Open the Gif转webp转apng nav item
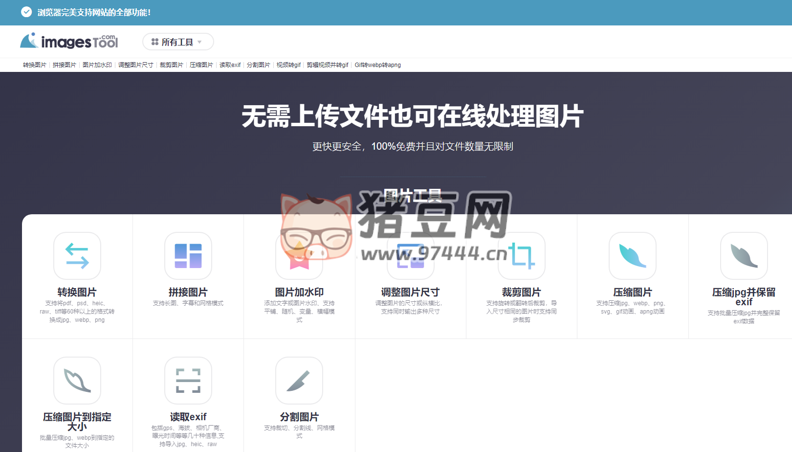Image resolution: width=792 pixels, height=452 pixels. point(377,65)
